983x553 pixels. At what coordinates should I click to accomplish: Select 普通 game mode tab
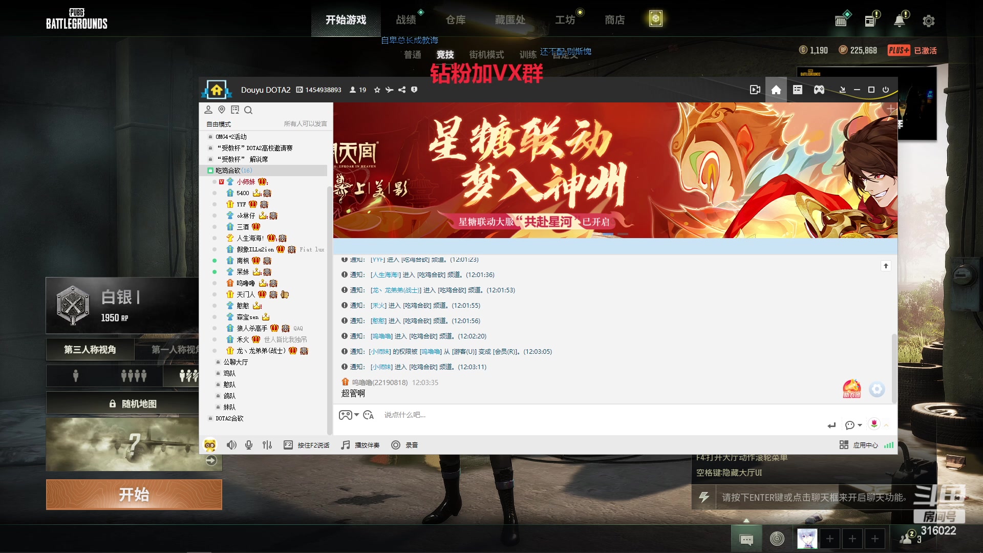click(412, 54)
